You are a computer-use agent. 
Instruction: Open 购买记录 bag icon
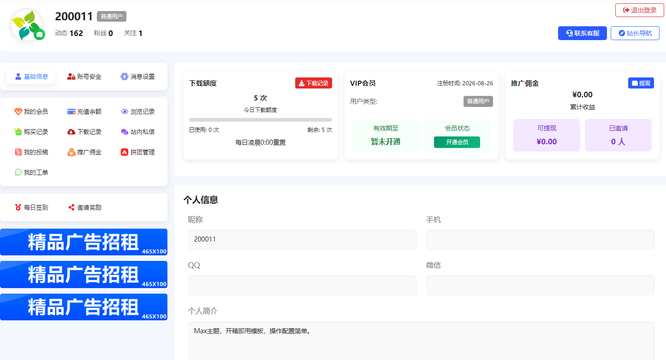pos(18,132)
